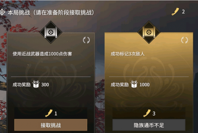
Task: Click the currency count 2 at top right
Action: tap(183, 12)
